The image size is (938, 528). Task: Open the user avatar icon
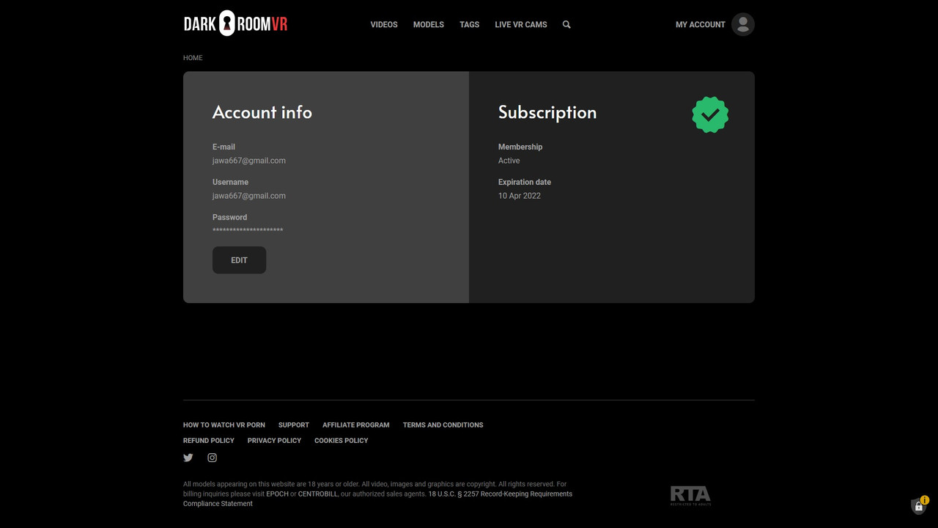click(742, 25)
